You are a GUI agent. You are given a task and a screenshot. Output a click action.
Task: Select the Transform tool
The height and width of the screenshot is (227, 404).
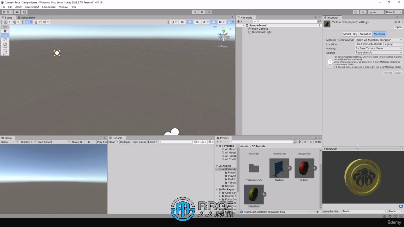(x=5, y=53)
